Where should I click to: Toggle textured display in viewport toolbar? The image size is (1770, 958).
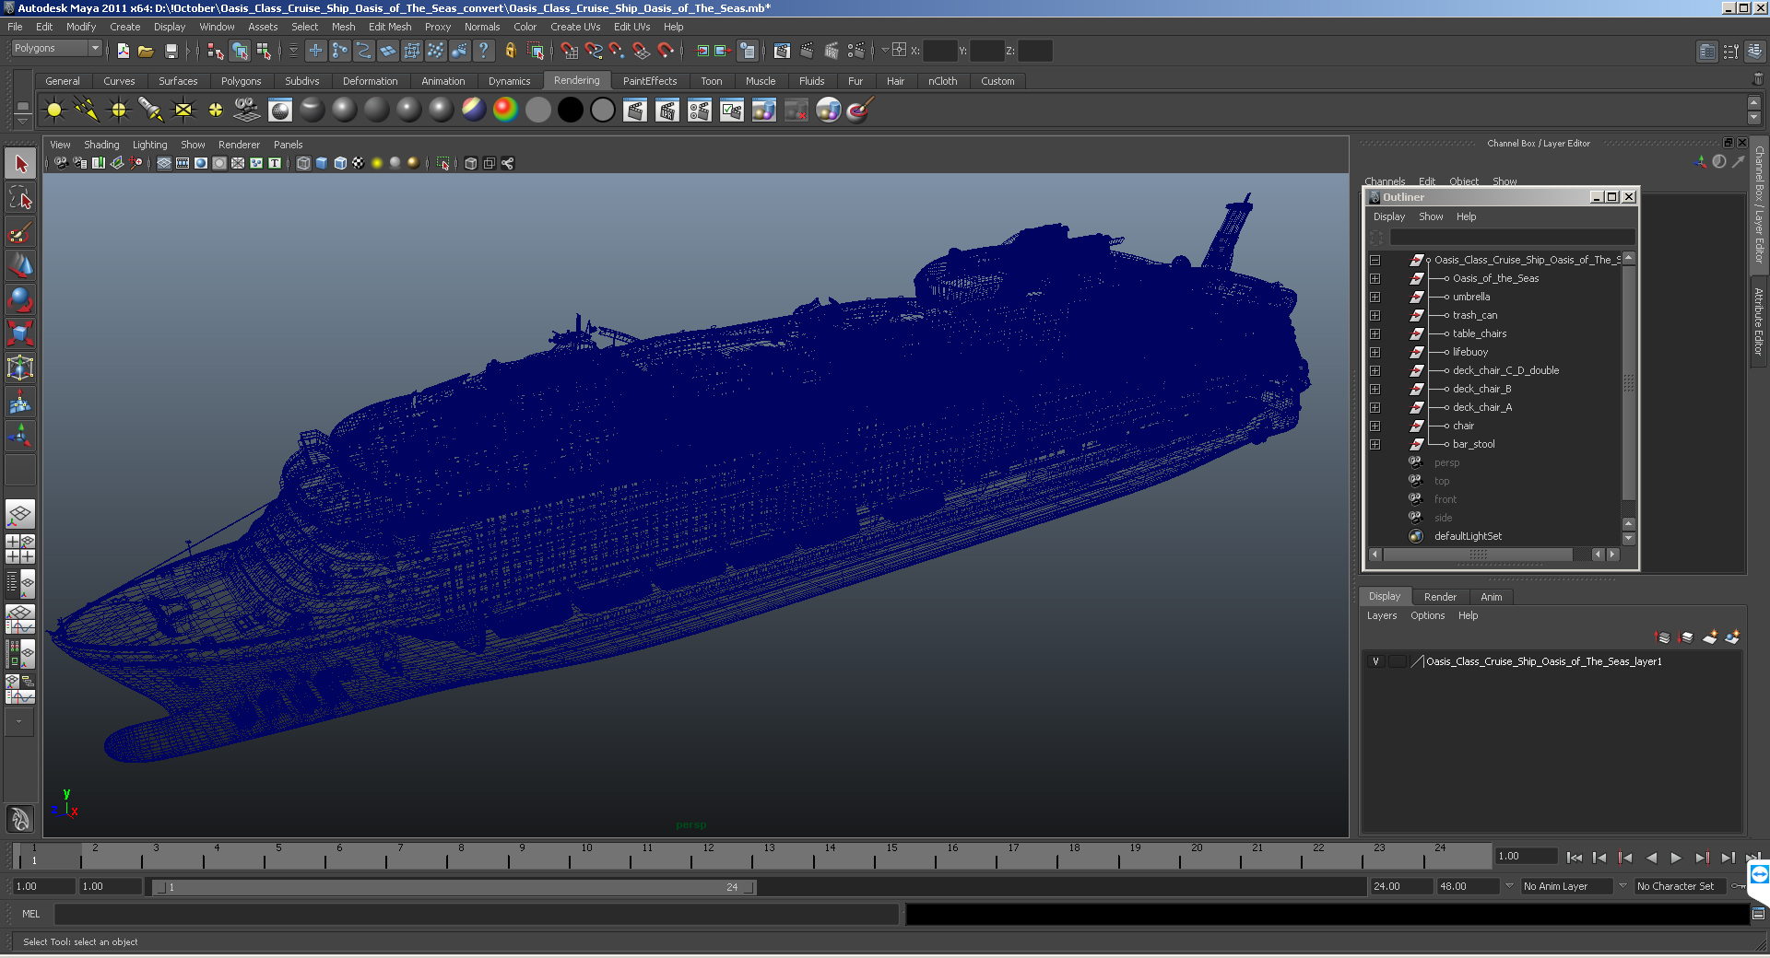pos(359,163)
